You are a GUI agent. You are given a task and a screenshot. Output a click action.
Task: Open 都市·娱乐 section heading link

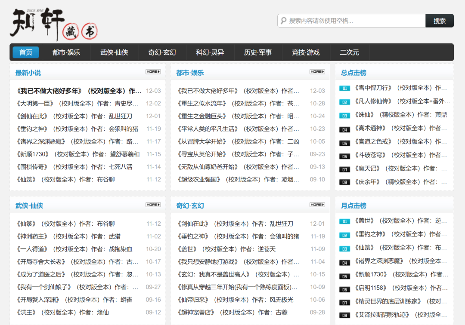click(190, 73)
